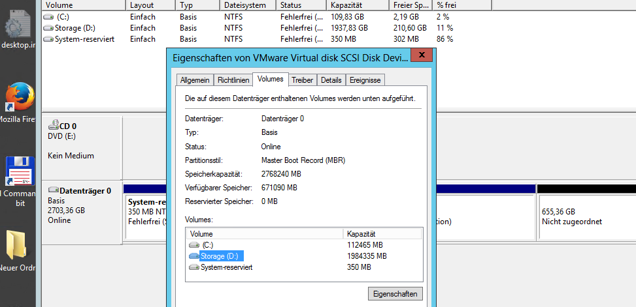Click the (C:) drive icon in dialog Volumes list
This screenshot has width=636, height=307.
(194, 245)
